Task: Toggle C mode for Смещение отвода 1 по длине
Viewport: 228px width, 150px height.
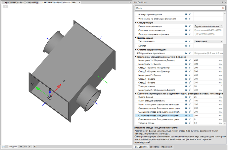Action: tap(190, 116)
